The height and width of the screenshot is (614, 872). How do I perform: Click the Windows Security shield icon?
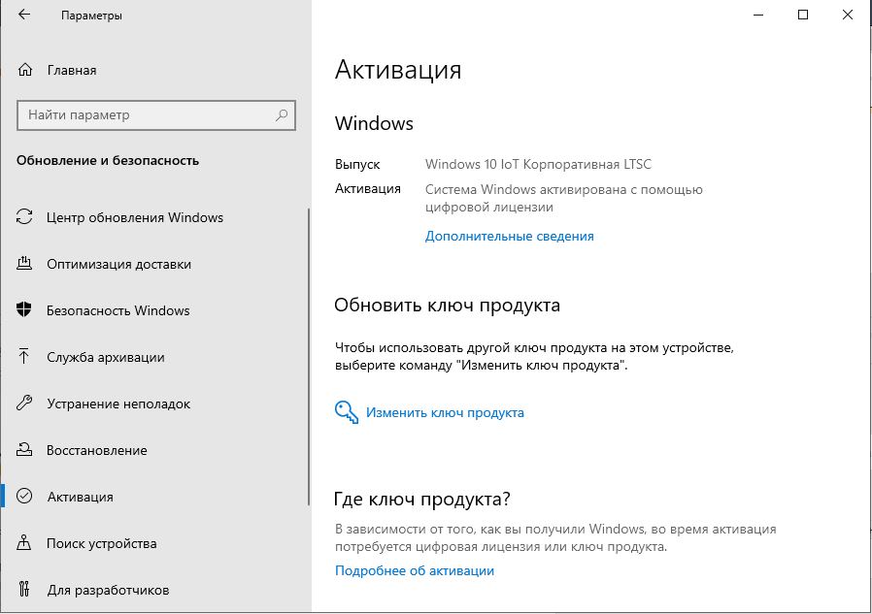24,309
